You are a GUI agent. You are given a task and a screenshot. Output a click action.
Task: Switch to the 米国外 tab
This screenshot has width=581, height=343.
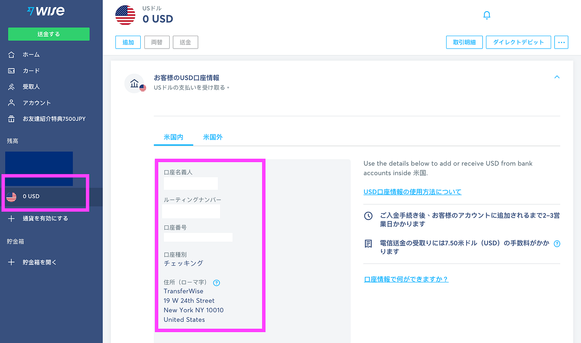tap(213, 137)
